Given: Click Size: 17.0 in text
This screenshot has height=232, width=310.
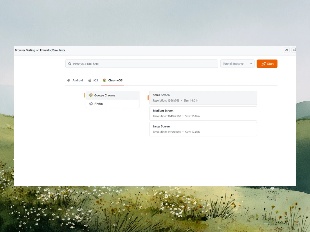Looking at the screenshot, I should click(192, 132).
